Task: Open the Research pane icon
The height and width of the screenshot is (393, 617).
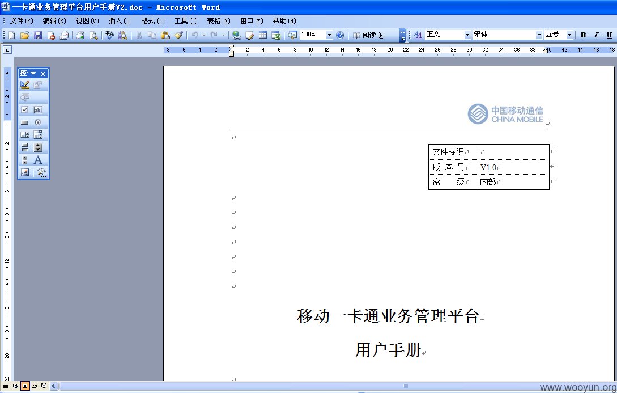Action: [123, 35]
